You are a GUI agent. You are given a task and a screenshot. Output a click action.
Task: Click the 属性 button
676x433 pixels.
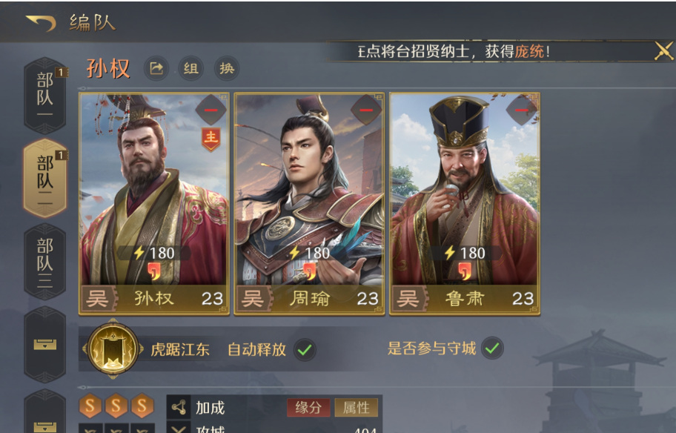tap(356, 408)
